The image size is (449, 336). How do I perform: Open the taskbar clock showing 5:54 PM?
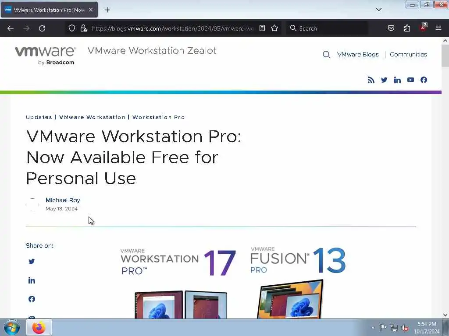pos(427,328)
